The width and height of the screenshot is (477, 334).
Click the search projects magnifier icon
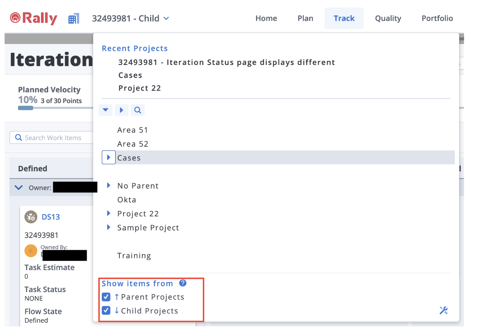tap(137, 110)
